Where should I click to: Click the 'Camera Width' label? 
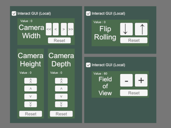coord(31,32)
